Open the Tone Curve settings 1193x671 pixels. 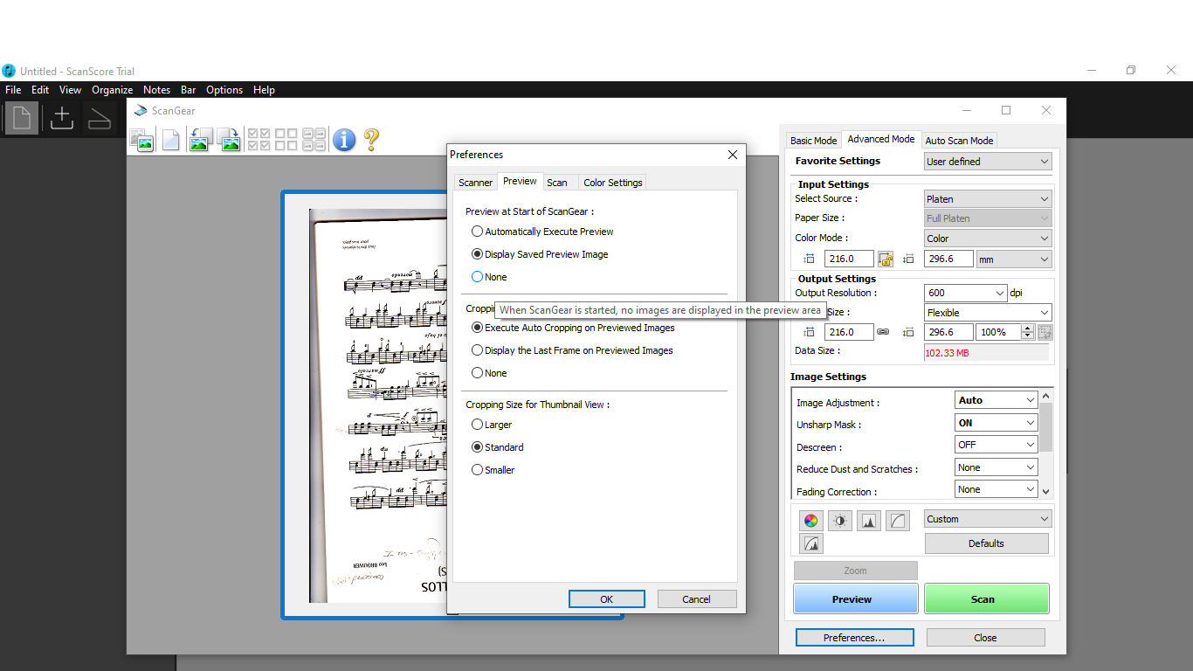tap(898, 521)
